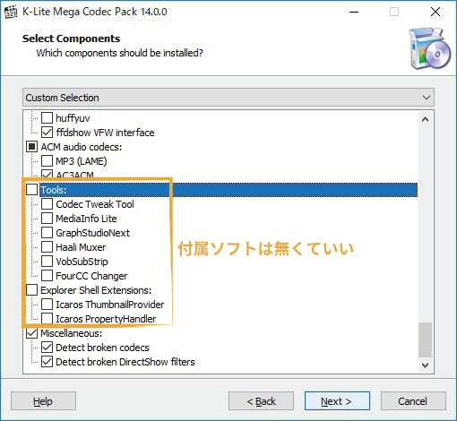The image size is (457, 421).
Task: Click the software box and disc icon
Action: point(430,48)
